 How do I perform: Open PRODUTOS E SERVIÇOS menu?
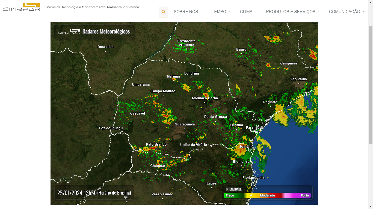pyautogui.click(x=291, y=12)
